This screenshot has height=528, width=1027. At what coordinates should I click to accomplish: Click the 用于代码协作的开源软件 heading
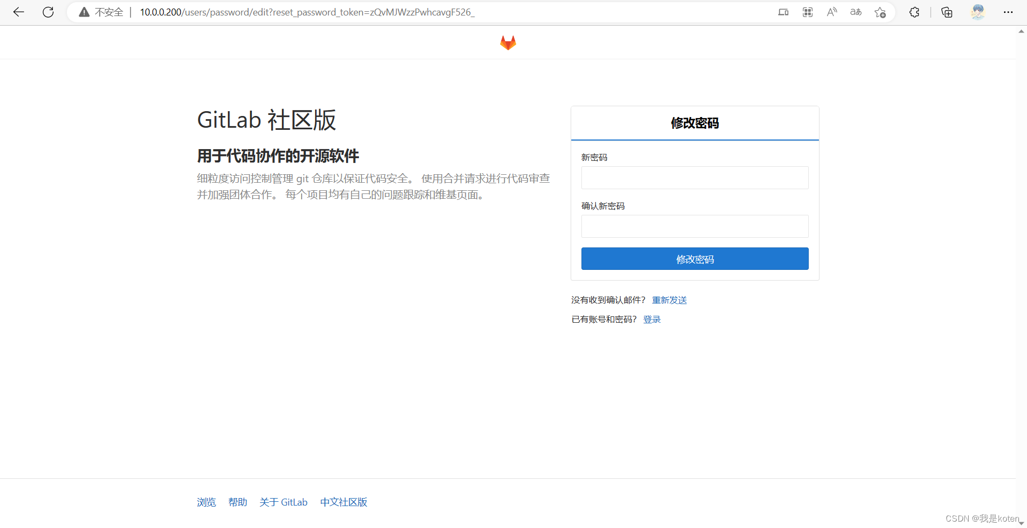tap(278, 156)
